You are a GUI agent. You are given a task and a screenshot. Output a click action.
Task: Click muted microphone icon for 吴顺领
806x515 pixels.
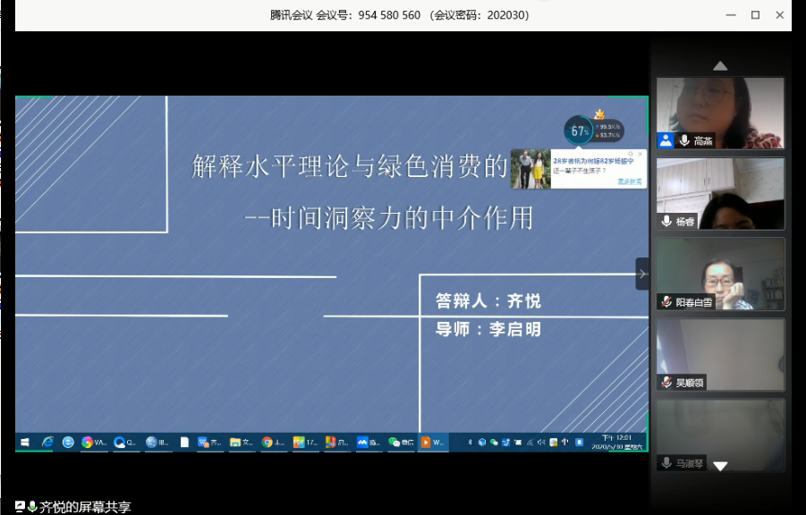(x=666, y=382)
